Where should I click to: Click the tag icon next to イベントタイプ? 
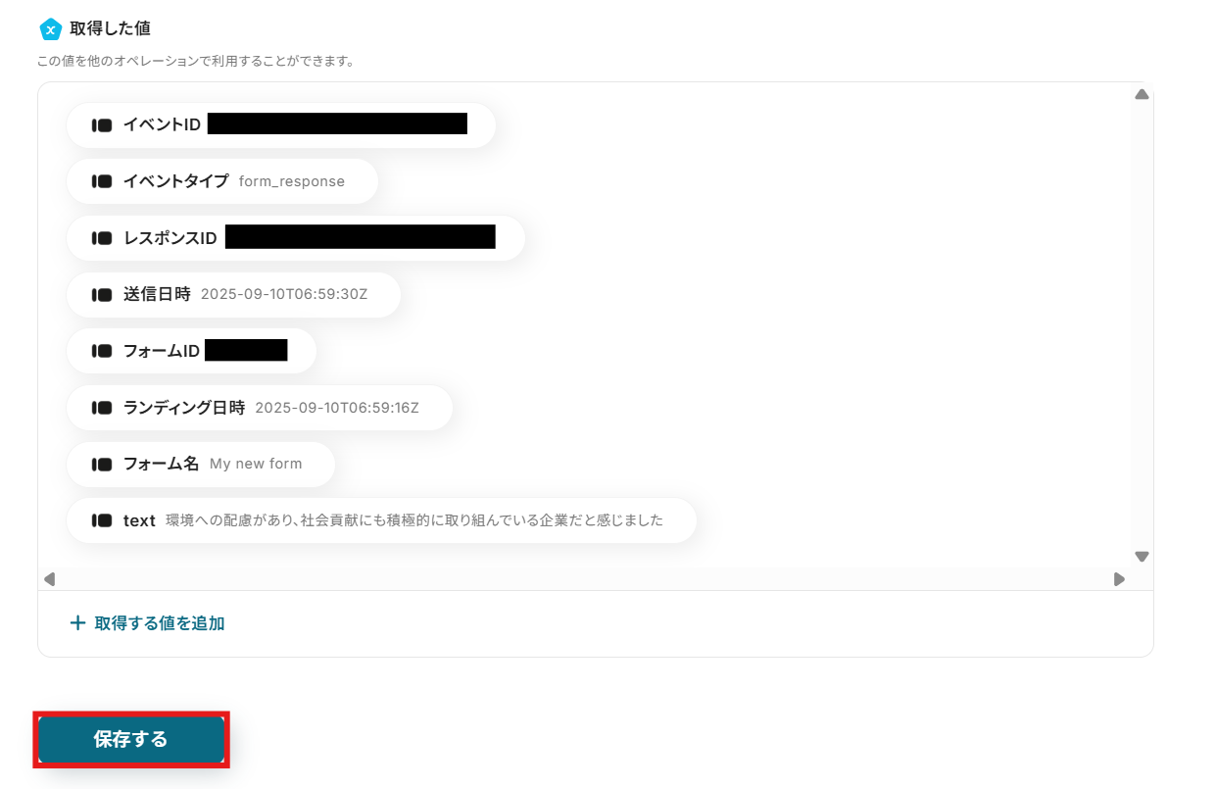(x=102, y=181)
